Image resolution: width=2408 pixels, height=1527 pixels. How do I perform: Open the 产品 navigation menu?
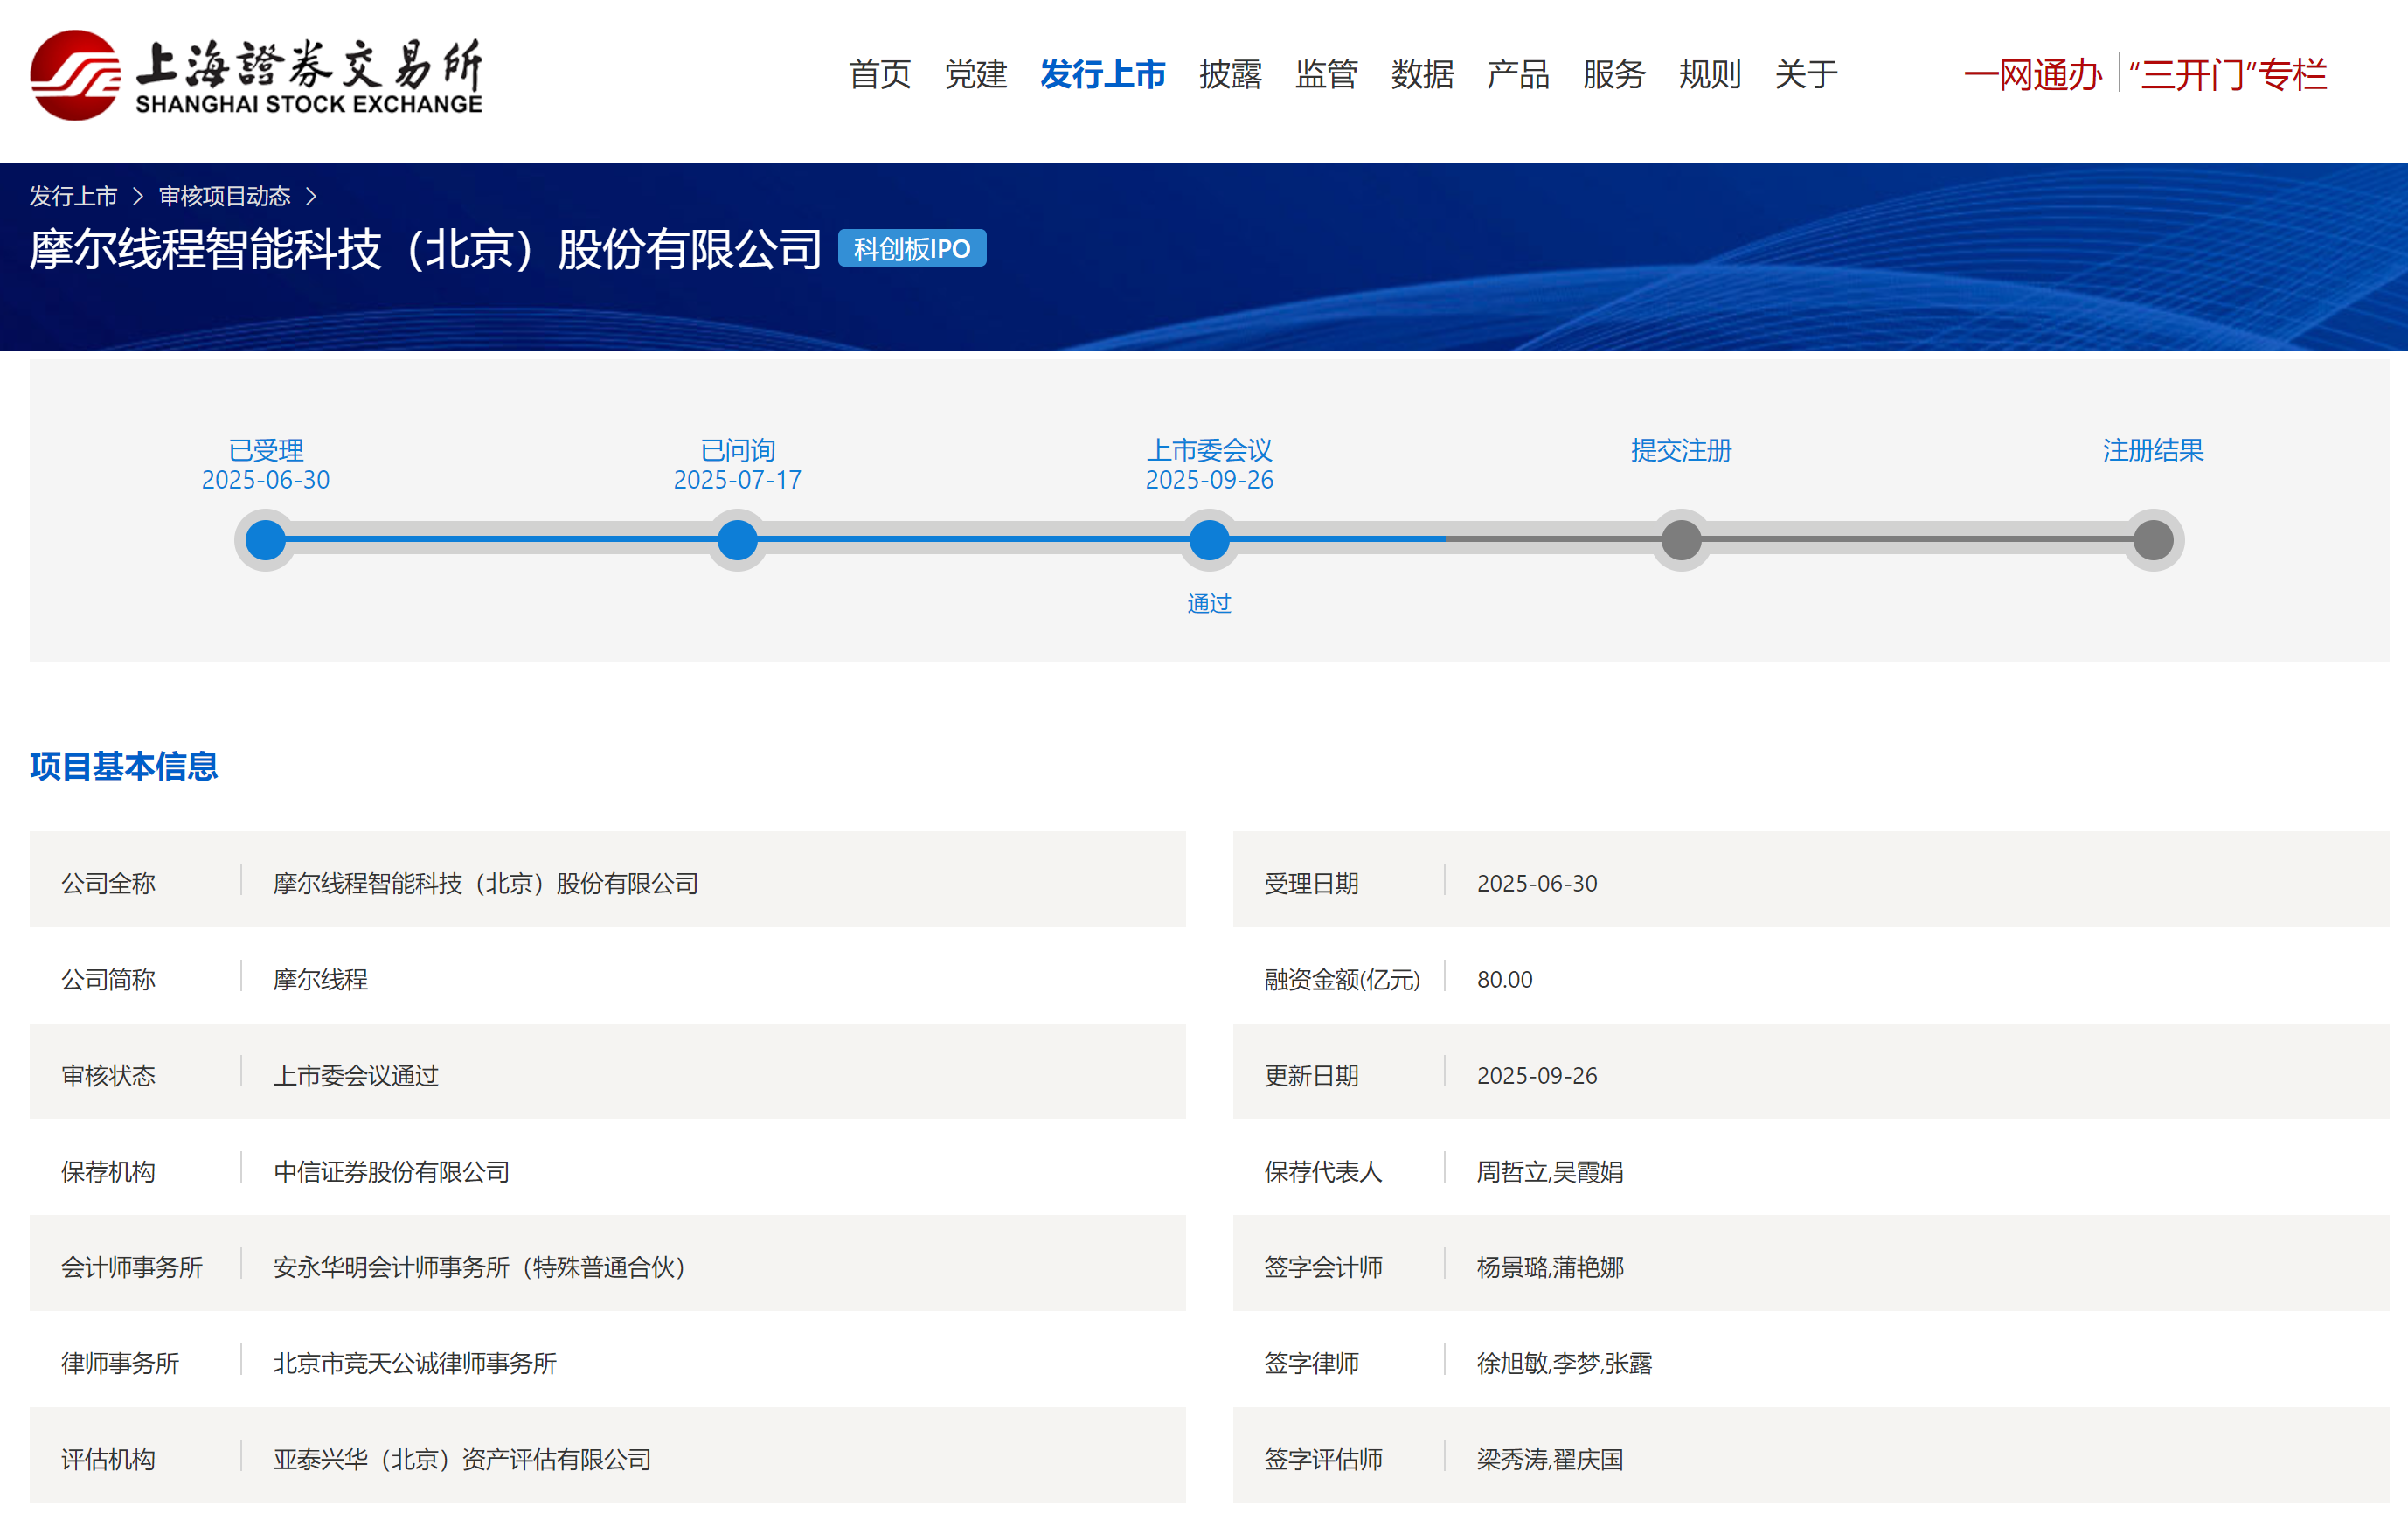(x=1517, y=74)
